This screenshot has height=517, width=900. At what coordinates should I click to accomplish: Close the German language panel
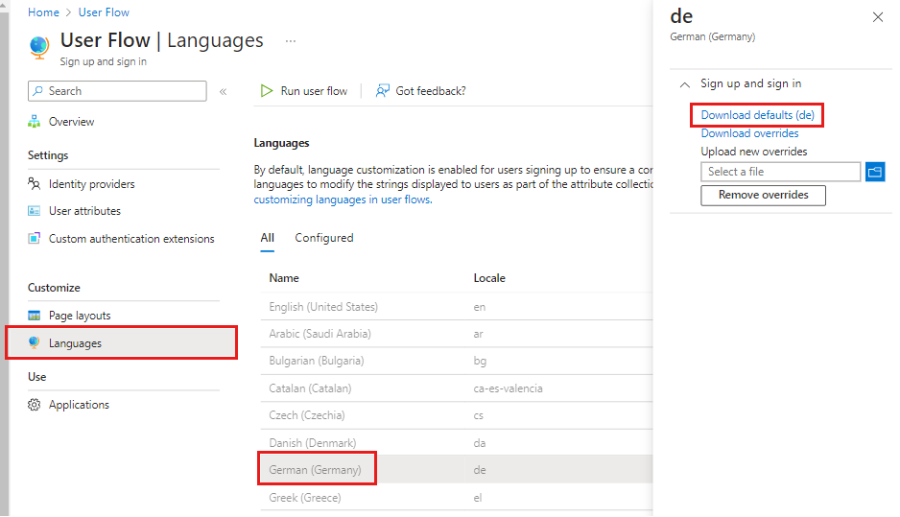[877, 17]
